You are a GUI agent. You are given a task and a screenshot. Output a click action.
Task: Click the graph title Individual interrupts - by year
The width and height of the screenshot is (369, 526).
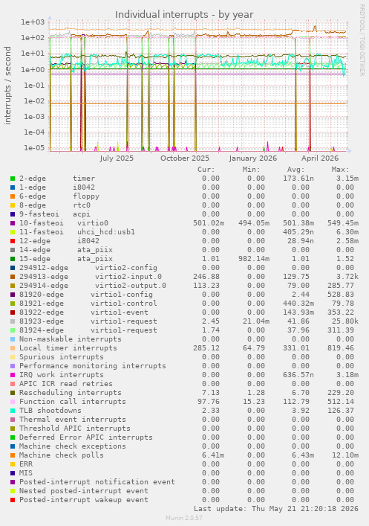coord(184,14)
